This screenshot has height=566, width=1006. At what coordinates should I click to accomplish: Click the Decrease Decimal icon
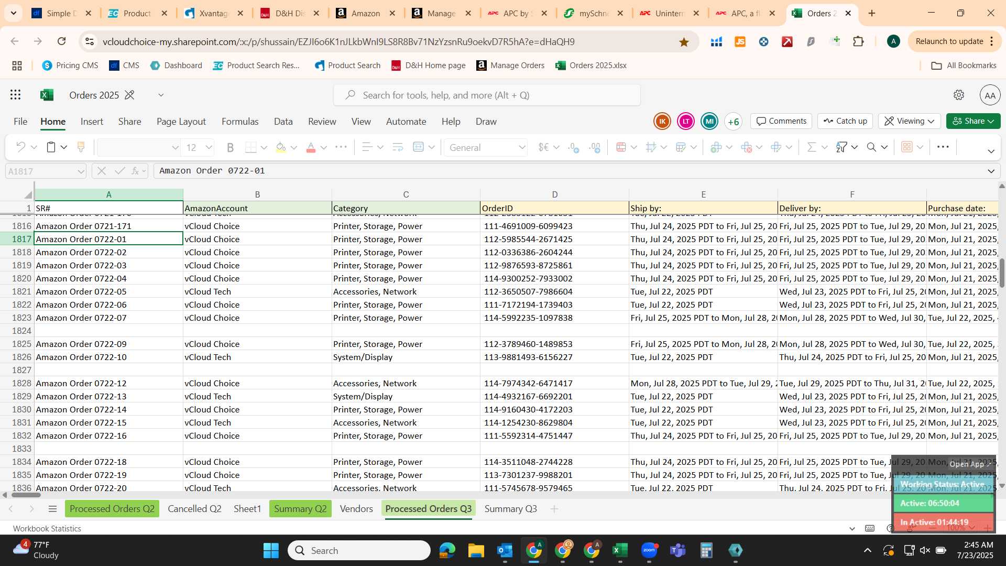[x=595, y=147]
